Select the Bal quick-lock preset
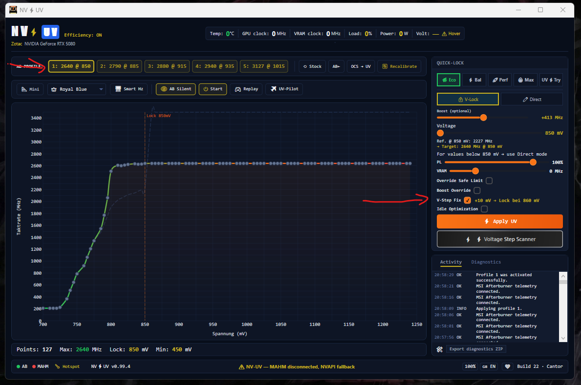Viewport: 581px width, 385px height. (474, 80)
